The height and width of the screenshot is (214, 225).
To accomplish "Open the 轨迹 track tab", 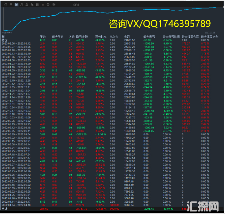I will click(x=76, y=5).
